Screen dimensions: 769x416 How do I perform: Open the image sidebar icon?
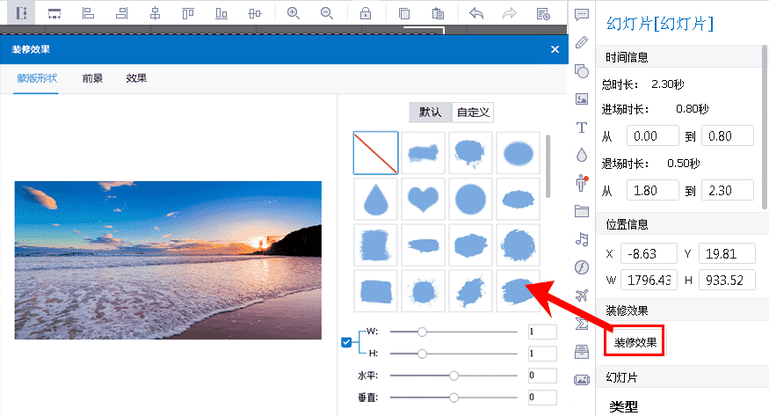(582, 99)
